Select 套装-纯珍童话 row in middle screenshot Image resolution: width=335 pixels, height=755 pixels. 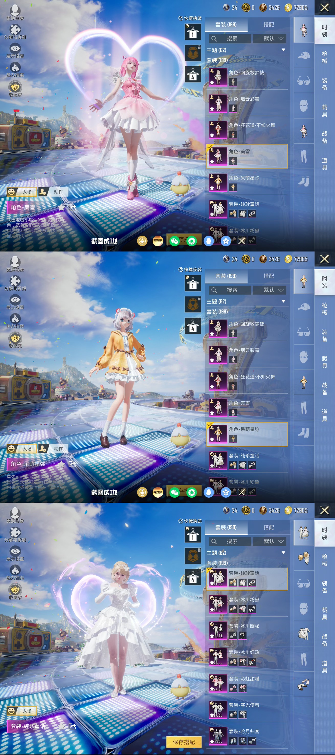click(247, 460)
